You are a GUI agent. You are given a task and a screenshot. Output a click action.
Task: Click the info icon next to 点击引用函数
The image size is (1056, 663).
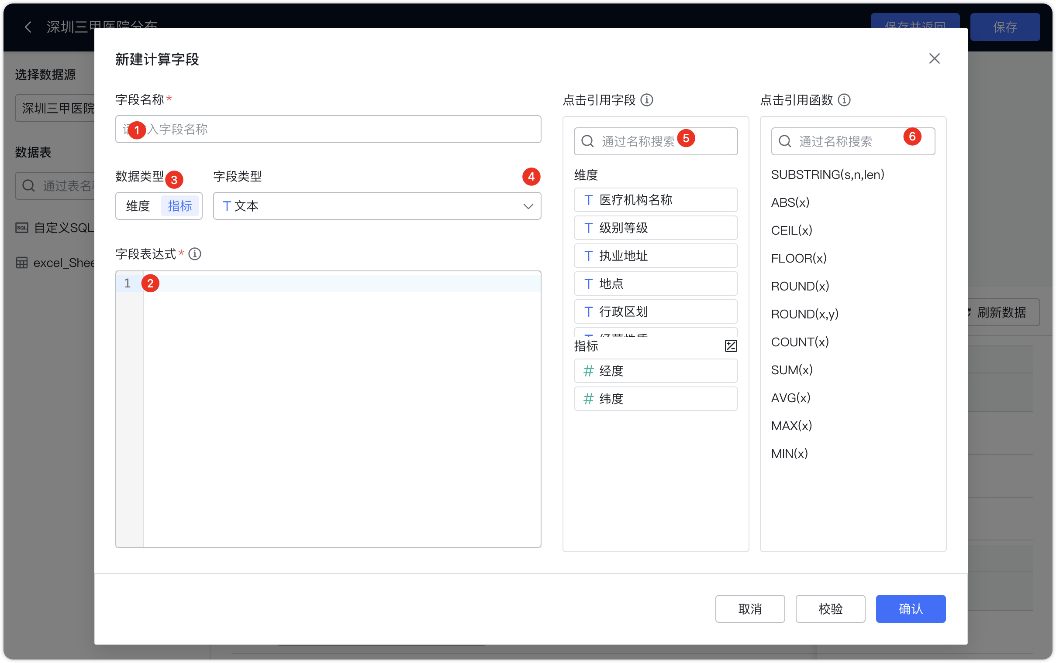pyautogui.click(x=844, y=100)
